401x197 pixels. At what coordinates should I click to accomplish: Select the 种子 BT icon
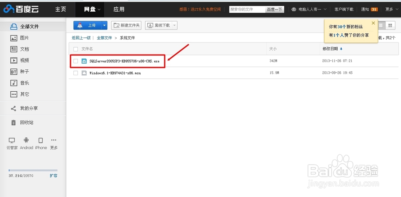point(14,72)
